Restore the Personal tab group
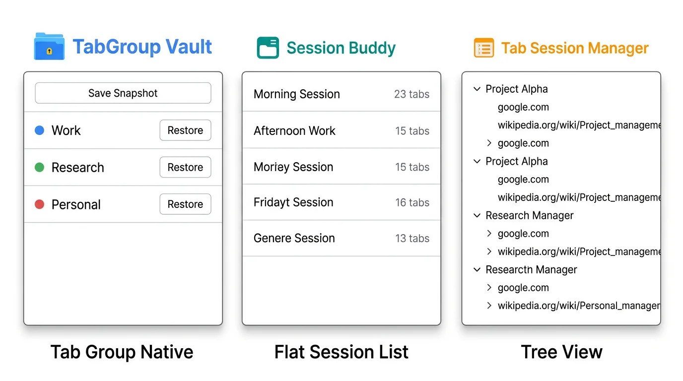The image size is (683, 381). point(185,204)
